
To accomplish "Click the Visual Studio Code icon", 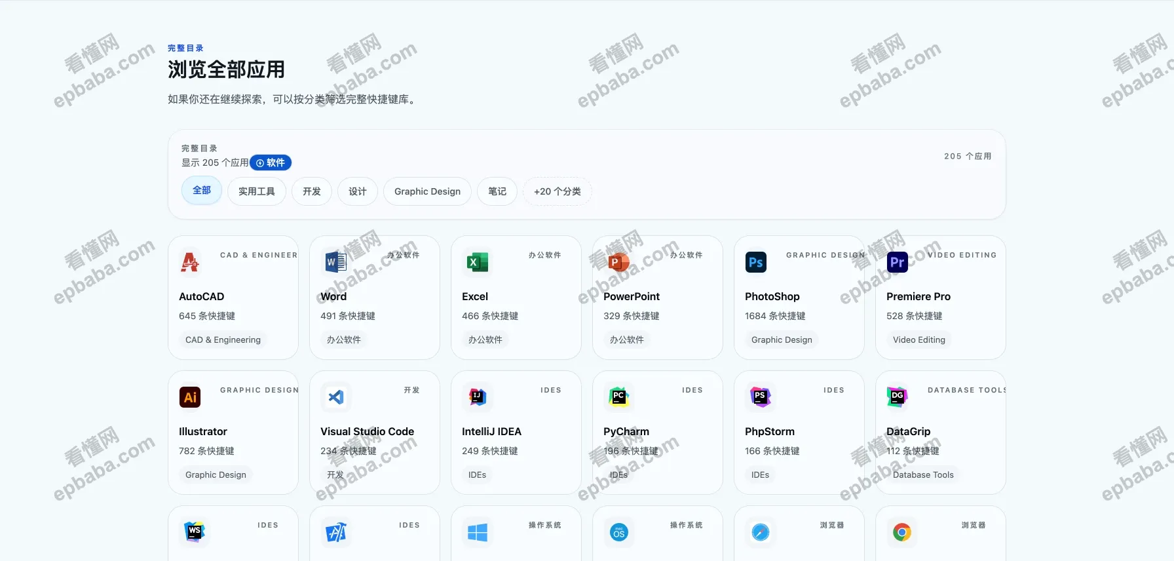I will 336,397.
